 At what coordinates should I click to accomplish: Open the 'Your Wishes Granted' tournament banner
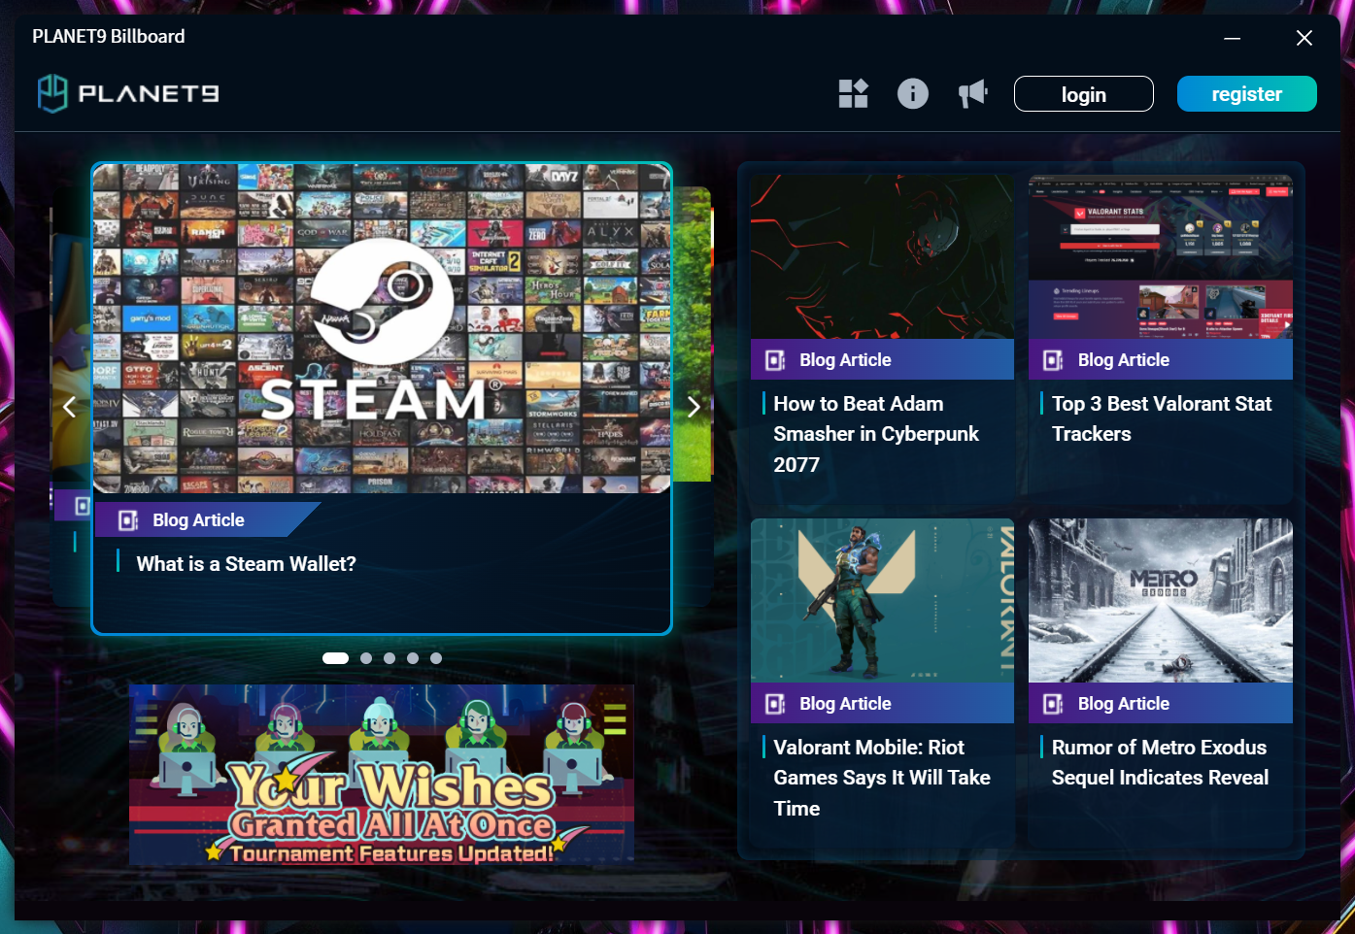coord(382,775)
